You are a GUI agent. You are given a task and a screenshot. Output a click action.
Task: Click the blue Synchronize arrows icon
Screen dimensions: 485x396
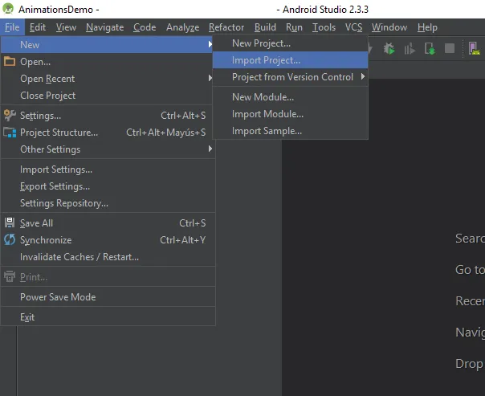pyautogui.click(x=10, y=239)
